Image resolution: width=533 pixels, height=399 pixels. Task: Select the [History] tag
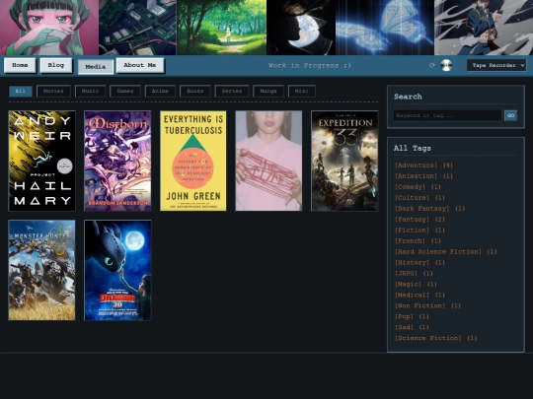pos(412,263)
